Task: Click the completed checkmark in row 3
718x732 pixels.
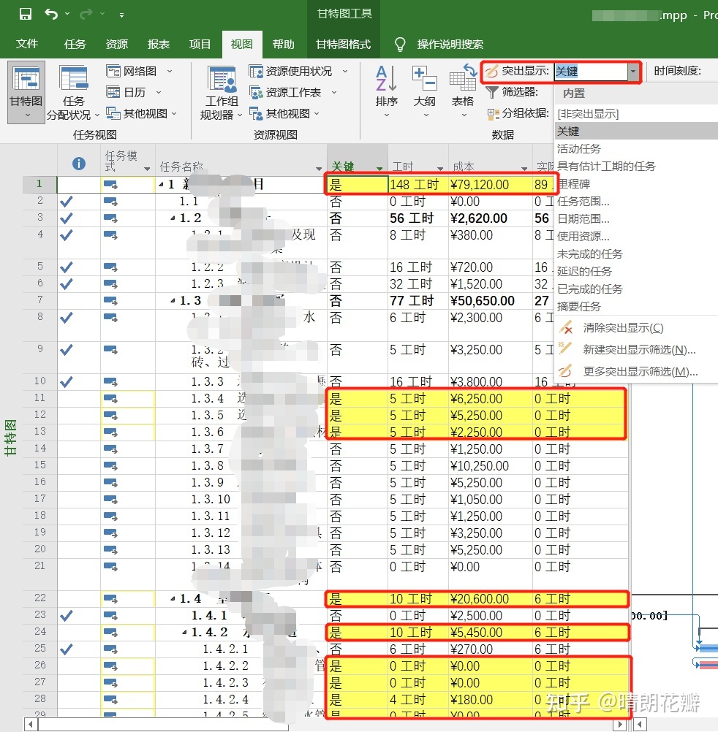Action: (67, 218)
